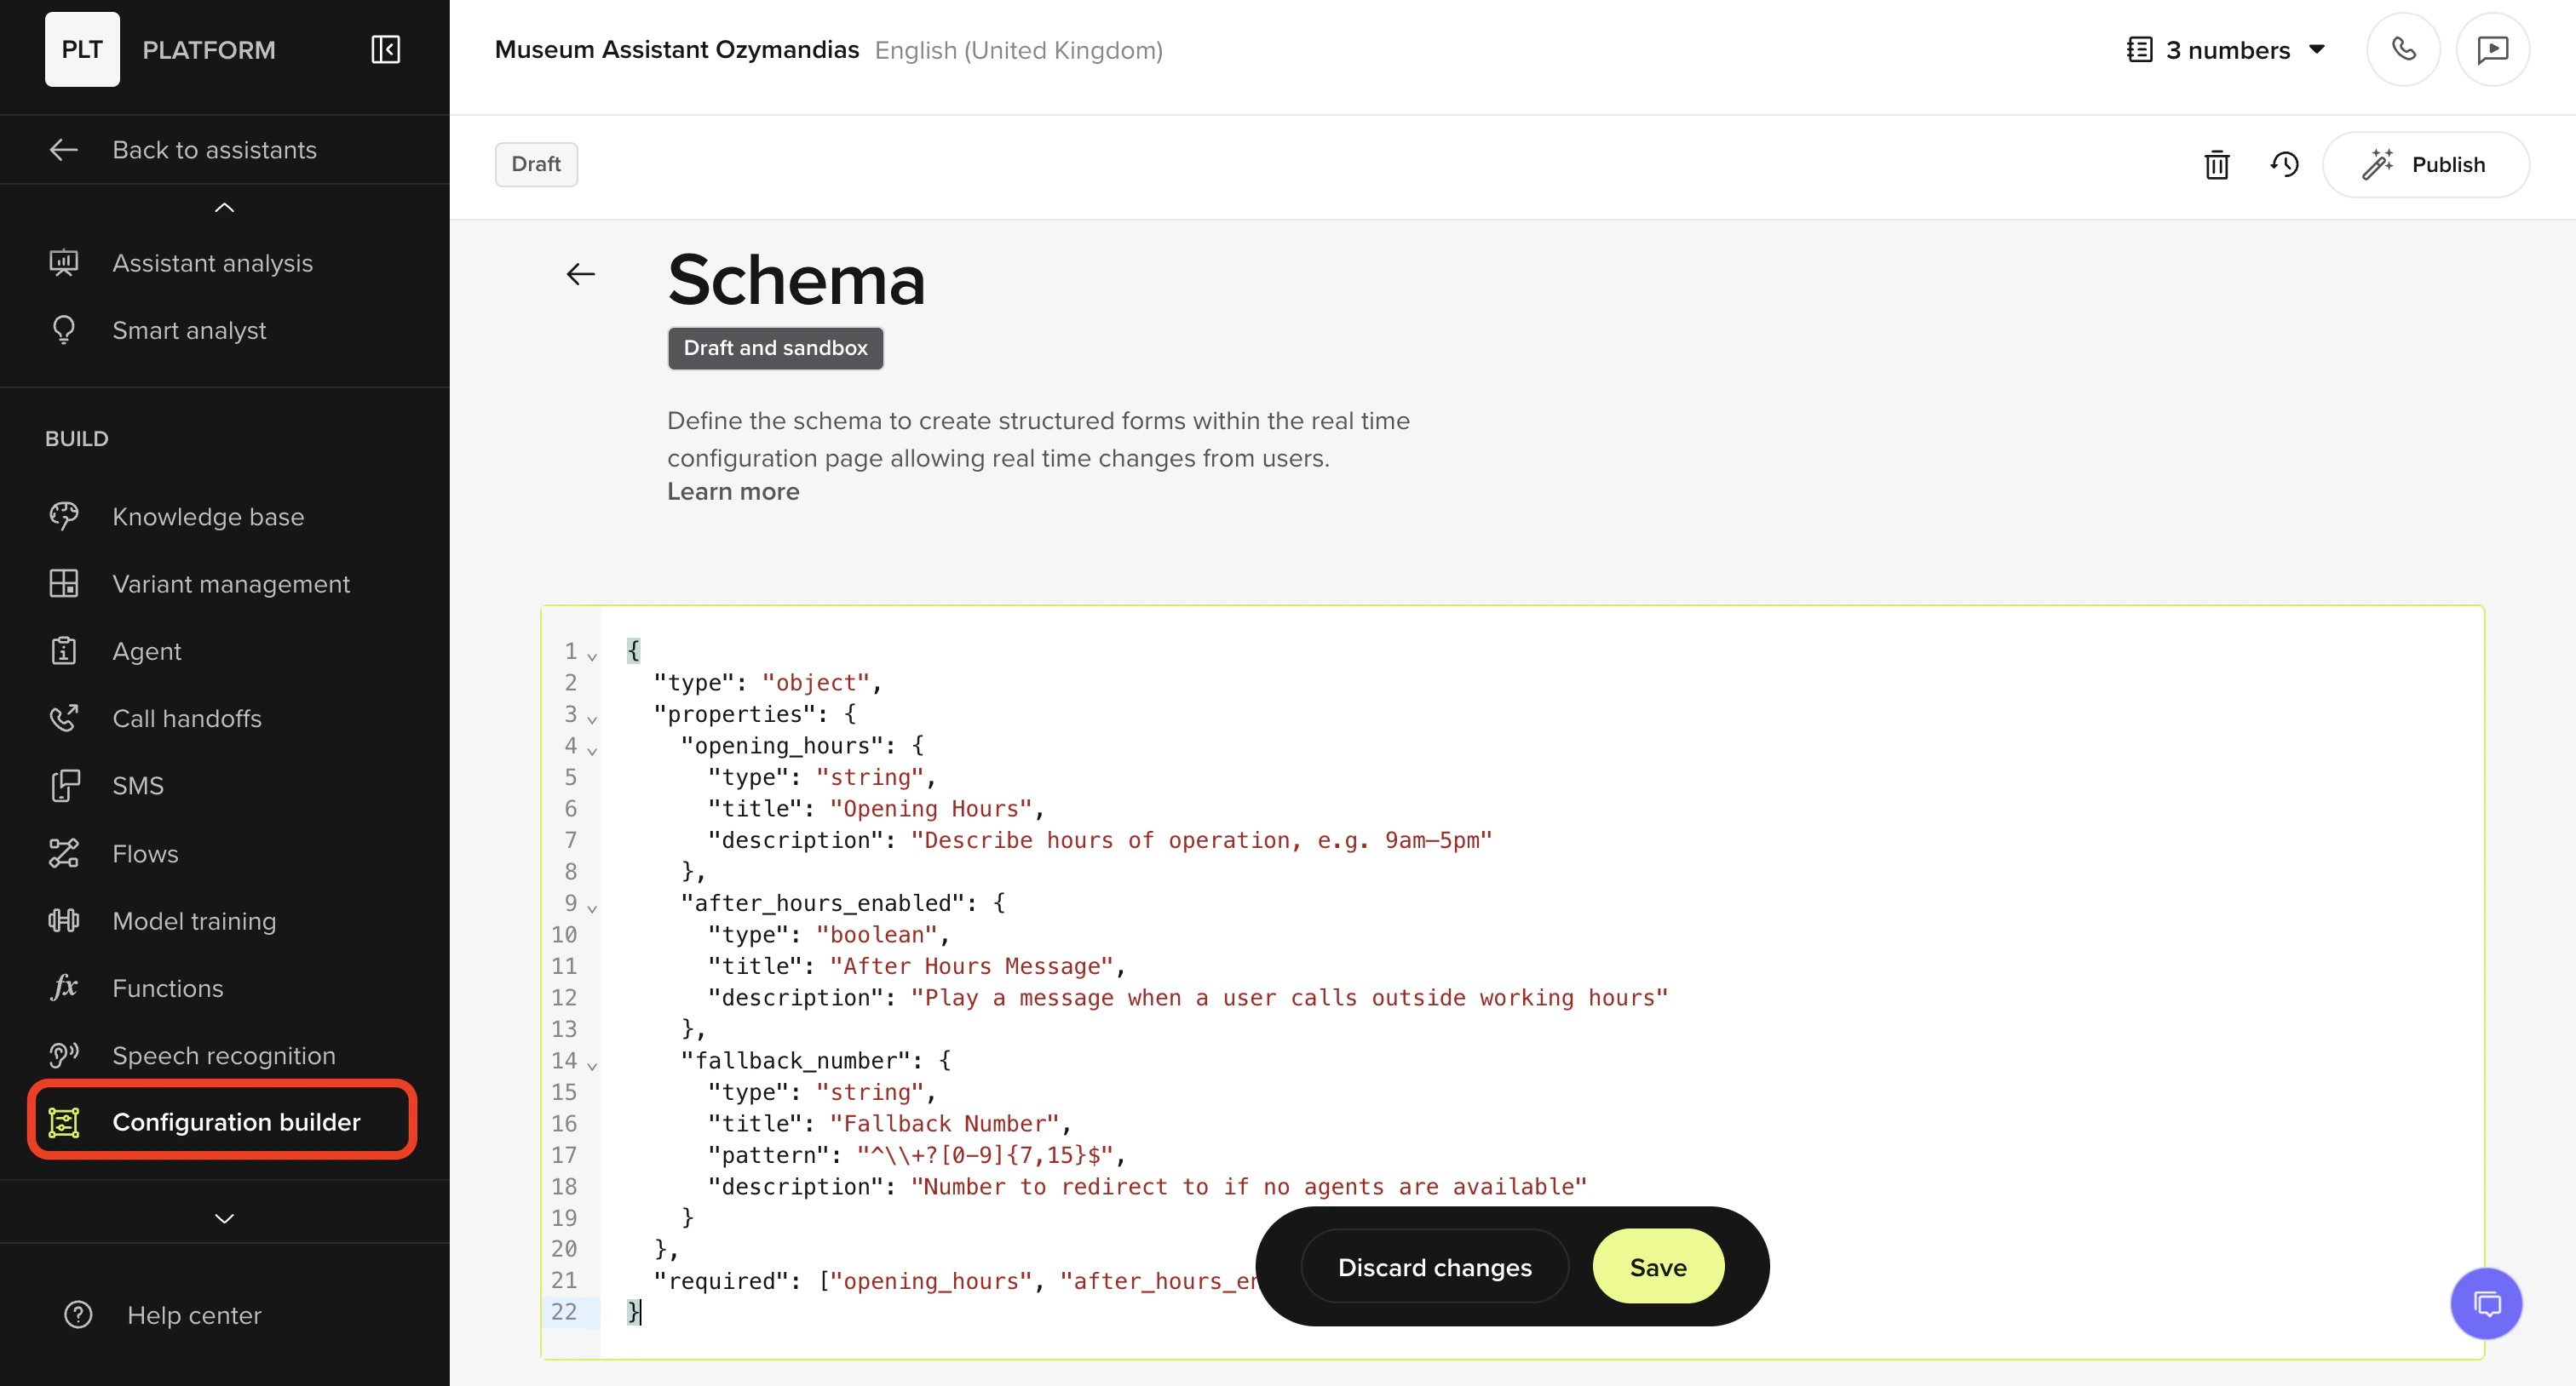Open the Configuration builder
2576x1386 pixels.
pos(236,1121)
